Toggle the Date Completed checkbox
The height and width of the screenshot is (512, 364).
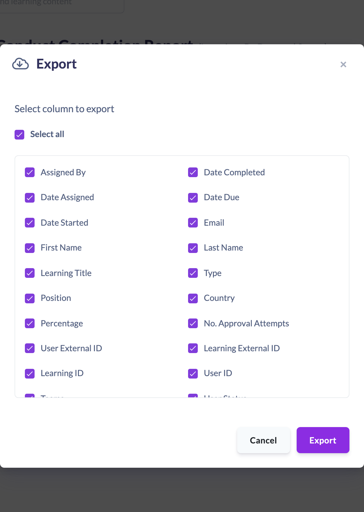tap(193, 172)
